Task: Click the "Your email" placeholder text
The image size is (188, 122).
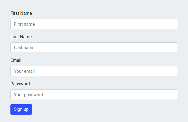Action: pos(24,71)
